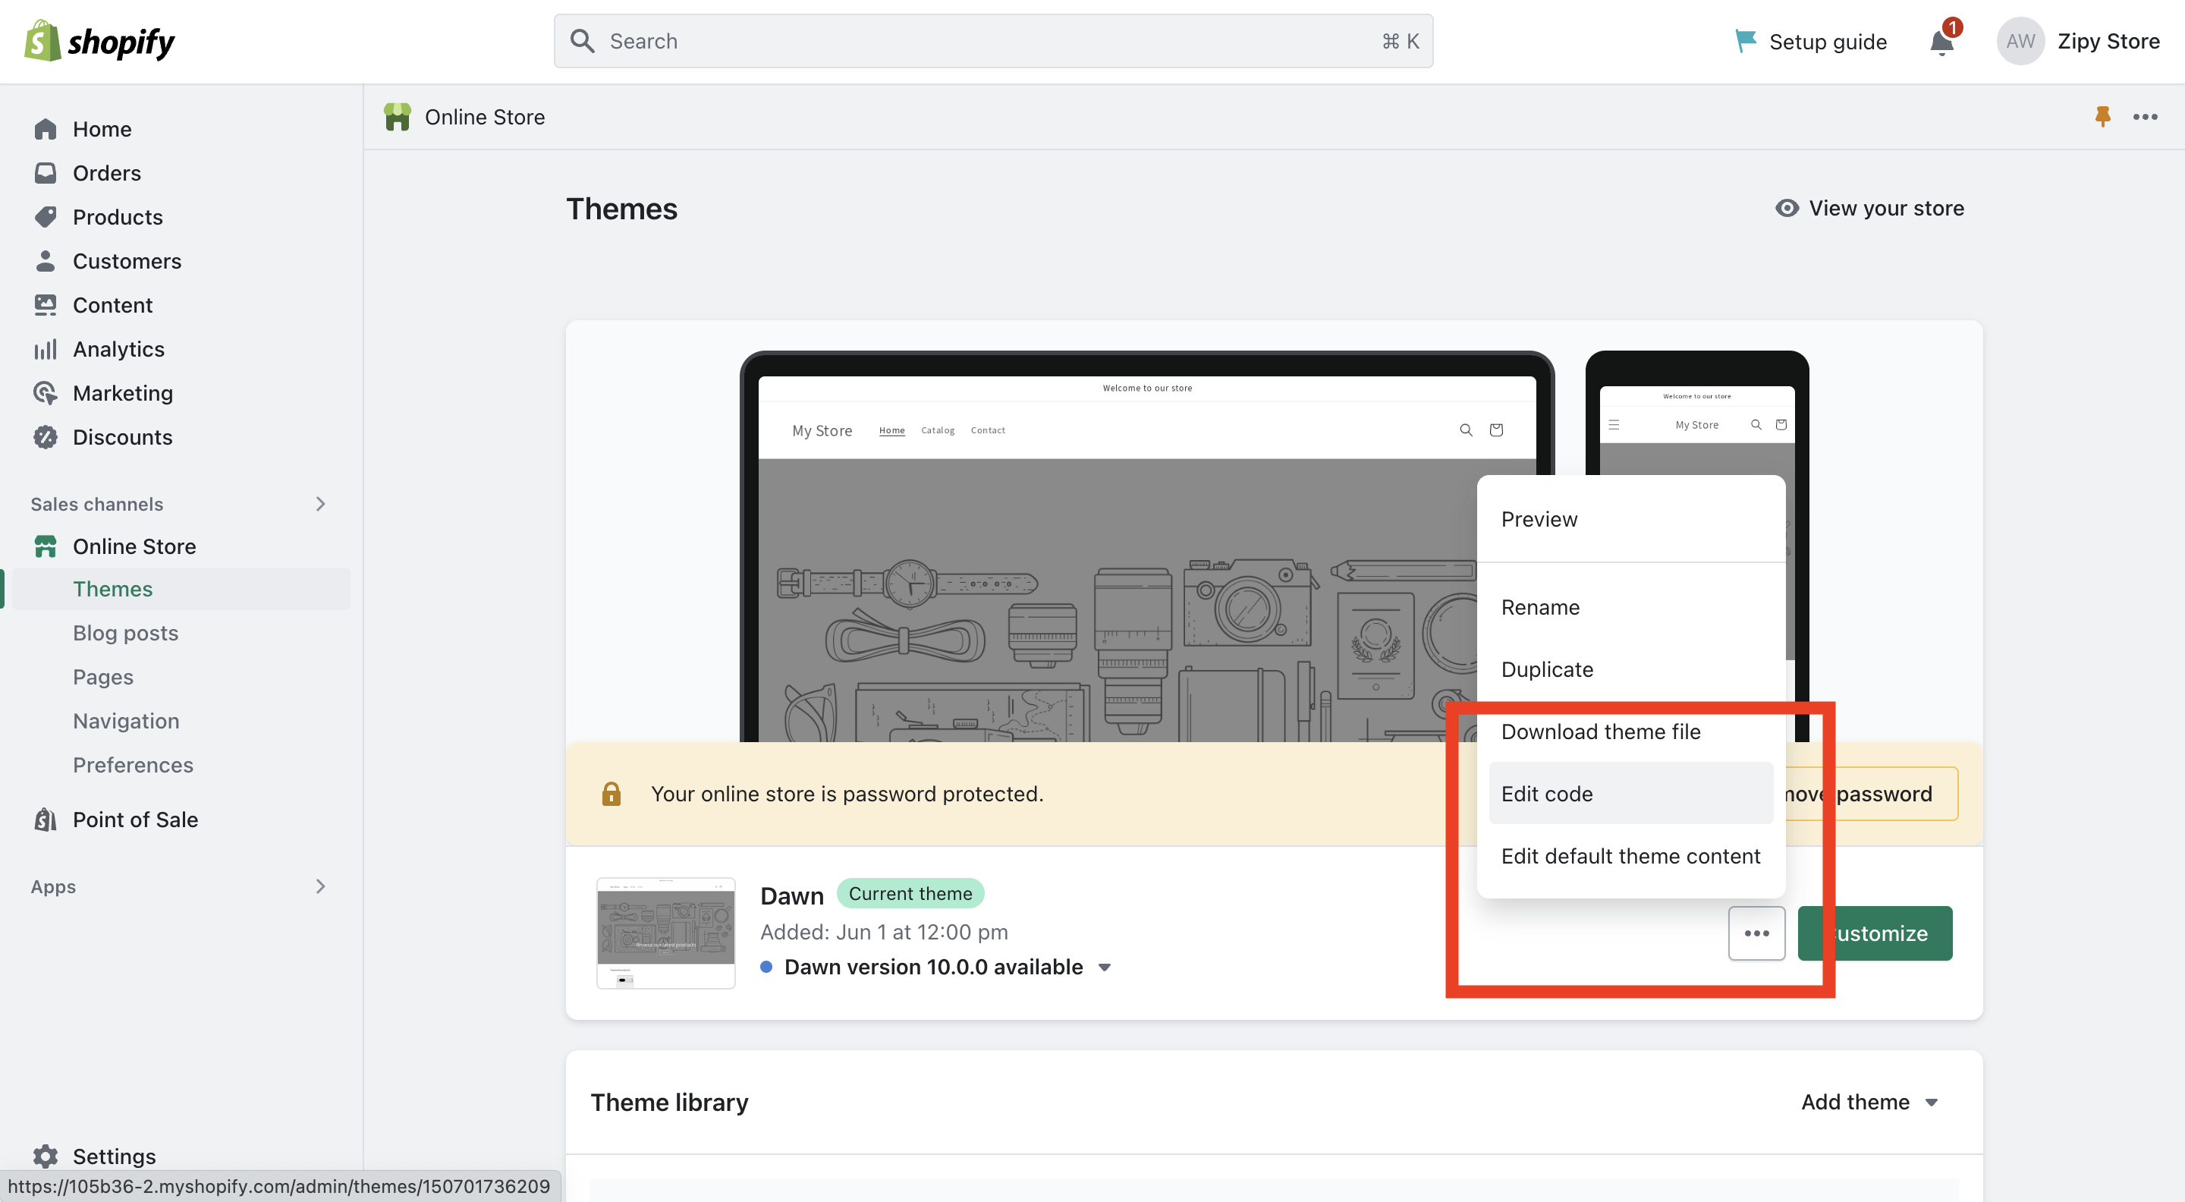Select the Online Store sales channel
This screenshot has width=2185, height=1202.
pyautogui.click(x=134, y=546)
